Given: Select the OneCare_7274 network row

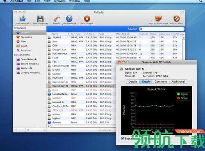Looking at the screenshot, I should pos(81,106).
